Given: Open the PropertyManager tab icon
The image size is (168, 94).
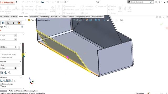Looking at the screenshot, I should 3,23.
